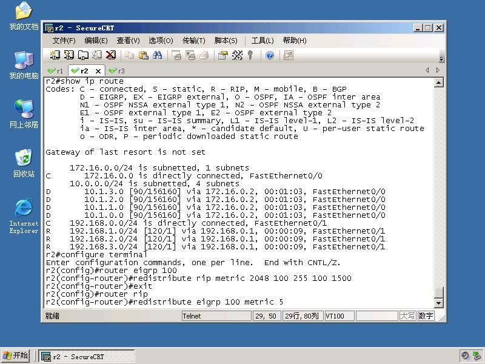The width and height of the screenshot is (485, 364).
Task: Select the 回收站 recycle bin icon
Action: pos(24,163)
